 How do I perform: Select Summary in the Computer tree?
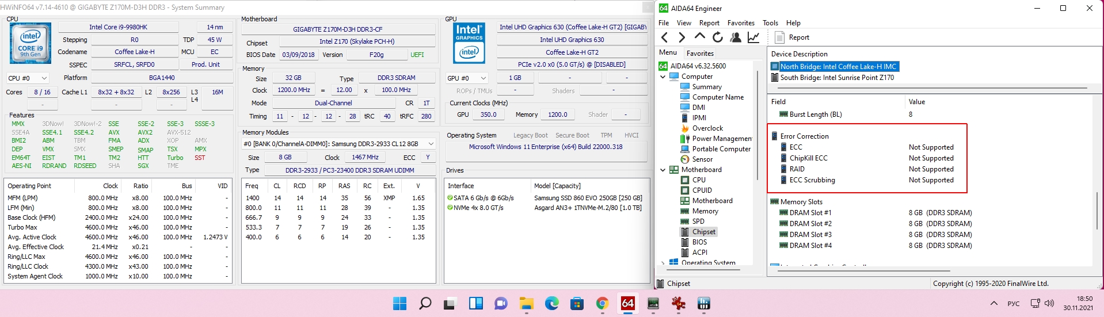701,87
